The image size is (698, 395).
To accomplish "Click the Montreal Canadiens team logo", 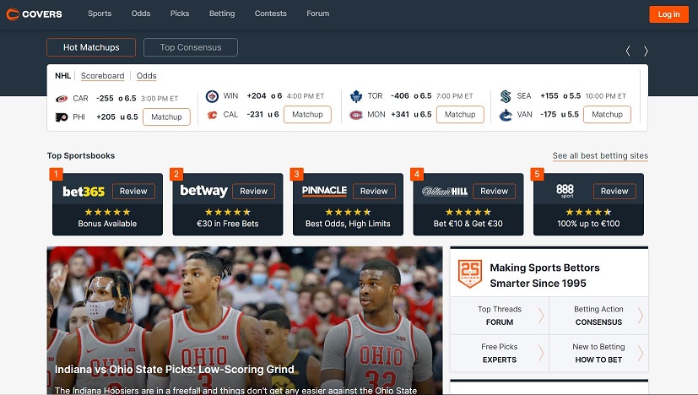I will click(356, 115).
